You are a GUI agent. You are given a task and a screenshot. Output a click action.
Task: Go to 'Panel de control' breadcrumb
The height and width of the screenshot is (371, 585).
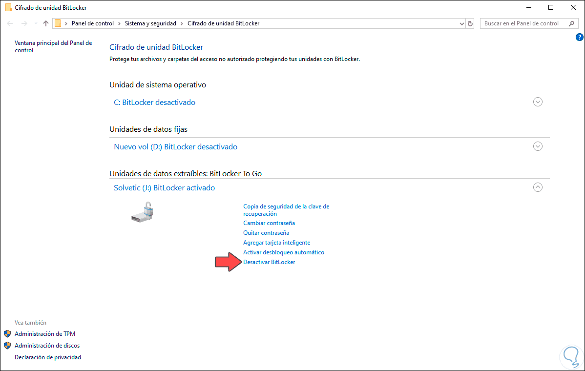tap(92, 23)
